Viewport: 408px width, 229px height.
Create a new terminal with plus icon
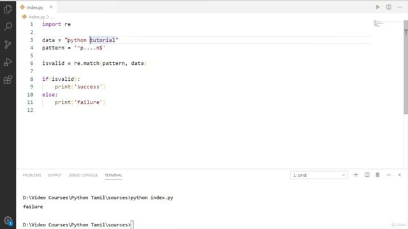tap(356, 175)
